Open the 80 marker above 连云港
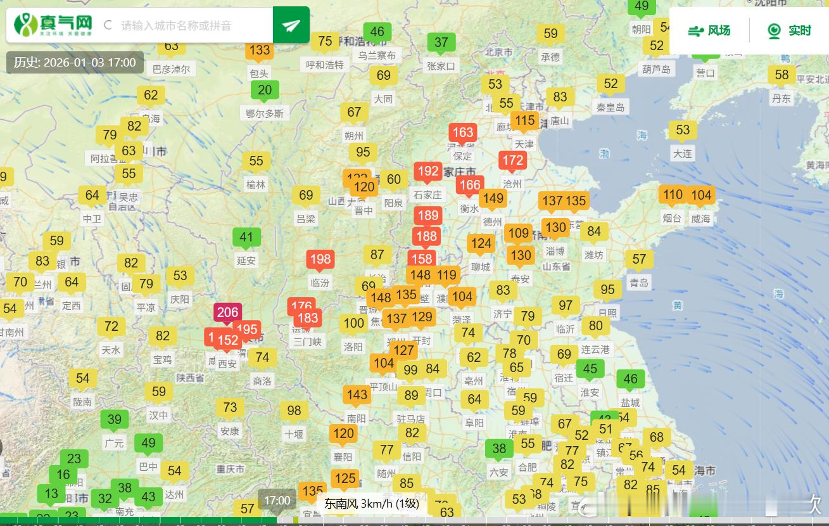The height and width of the screenshot is (526, 829). pyautogui.click(x=595, y=327)
